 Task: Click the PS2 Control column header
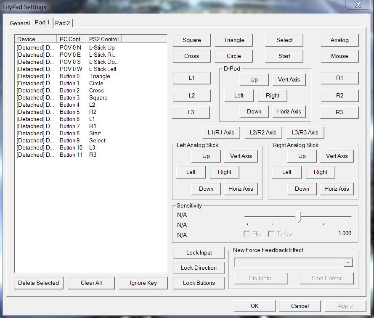(x=104, y=39)
